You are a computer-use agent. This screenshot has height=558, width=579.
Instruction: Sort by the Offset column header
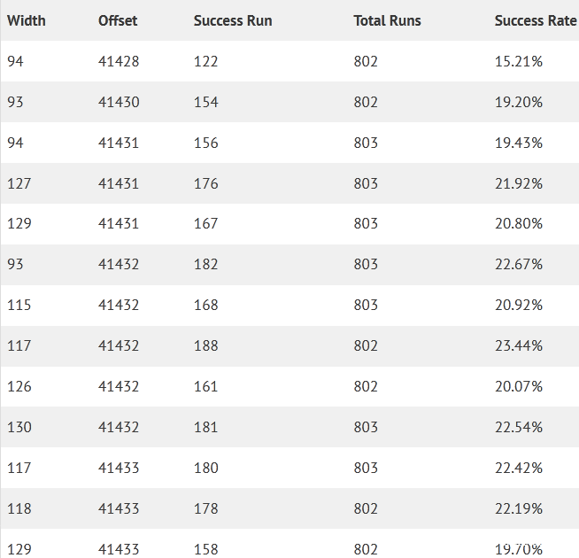point(118,20)
